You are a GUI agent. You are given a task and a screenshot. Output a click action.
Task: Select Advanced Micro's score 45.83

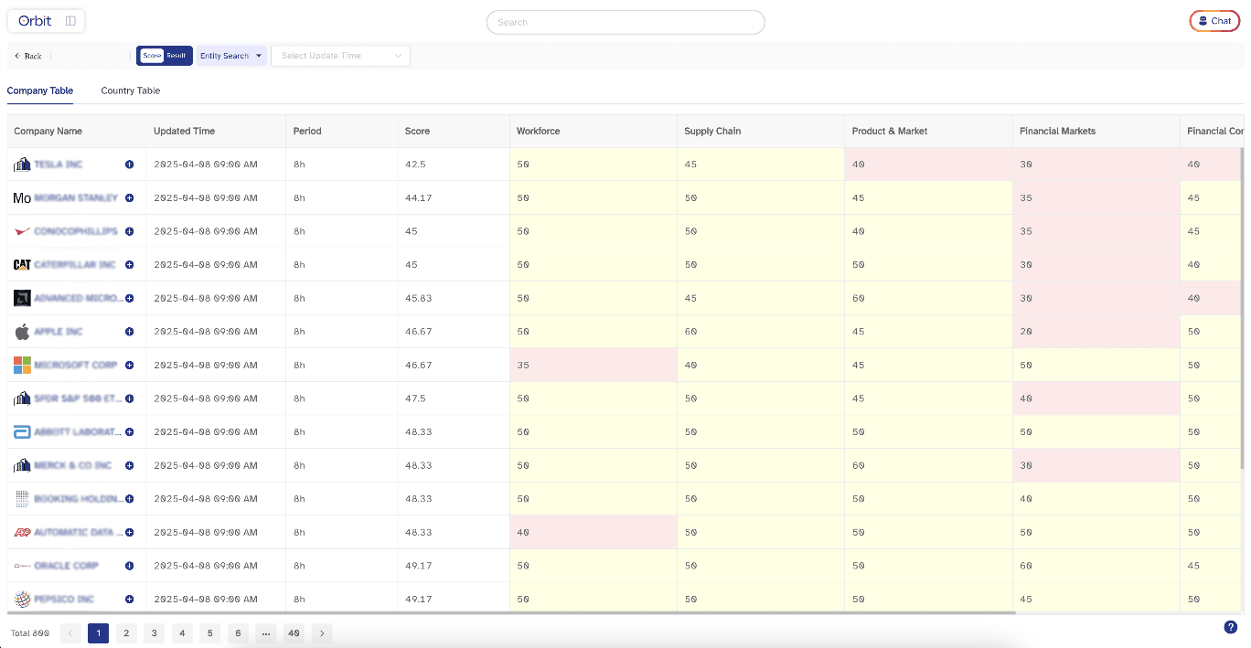[418, 298]
